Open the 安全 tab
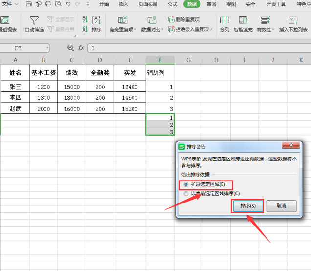 [250, 4]
